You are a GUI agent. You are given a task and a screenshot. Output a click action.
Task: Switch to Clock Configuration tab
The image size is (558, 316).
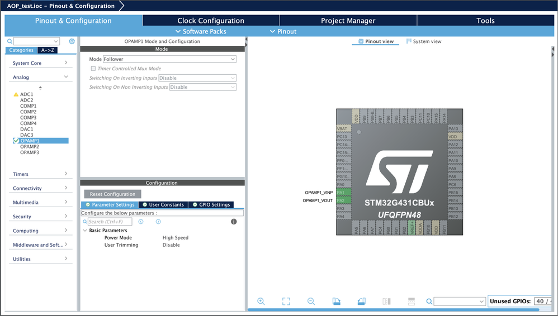point(211,20)
